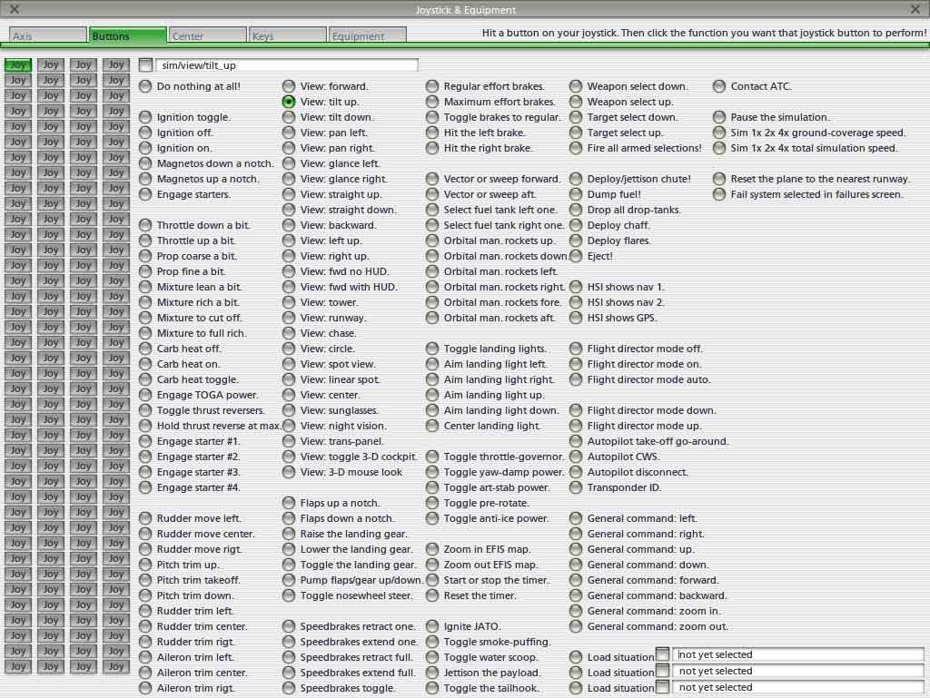Image resolution: width=930 pixels, height=698 pixels.
Task: Choose 'Pause the simulation.' option
Action: click(719, 117)
